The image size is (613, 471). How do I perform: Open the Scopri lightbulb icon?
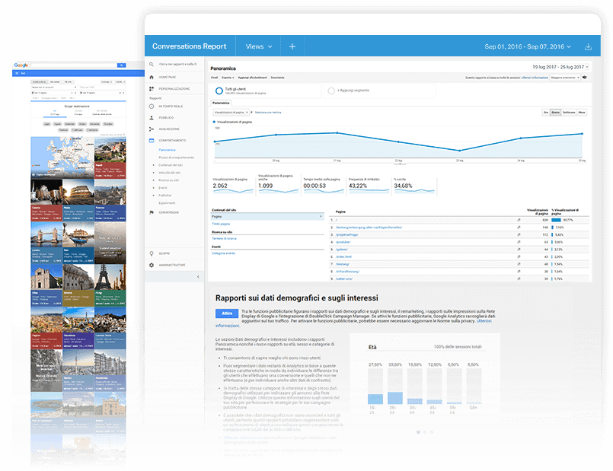click(152, 253)
